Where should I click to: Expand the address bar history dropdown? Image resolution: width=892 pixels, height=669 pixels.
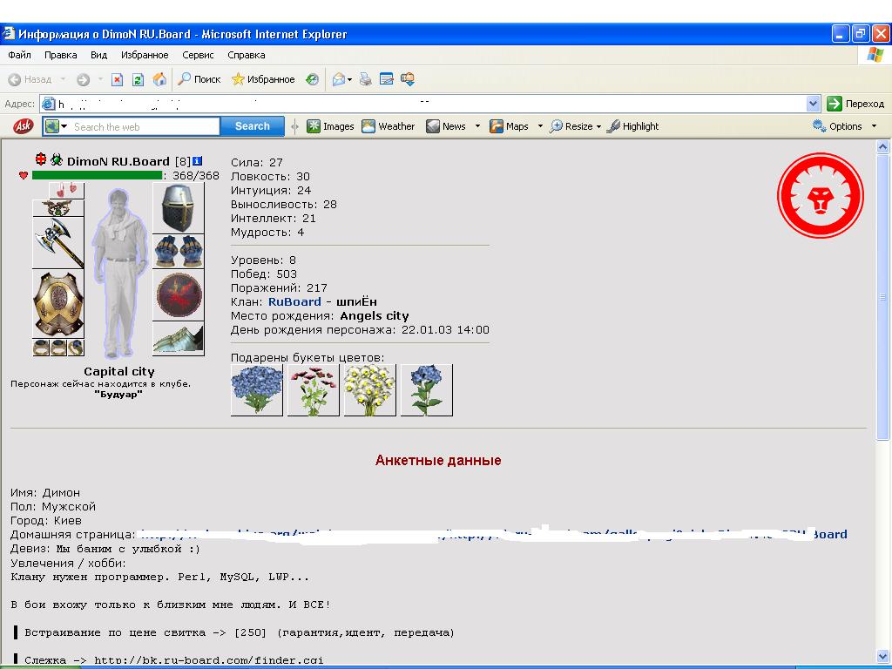click(814, 104)
